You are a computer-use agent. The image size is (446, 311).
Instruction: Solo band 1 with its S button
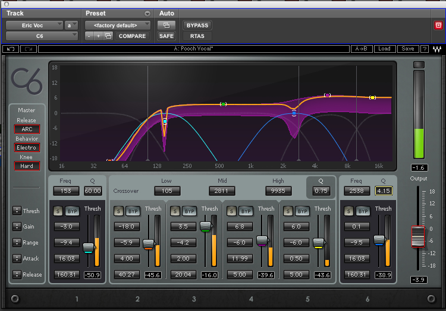58,211
